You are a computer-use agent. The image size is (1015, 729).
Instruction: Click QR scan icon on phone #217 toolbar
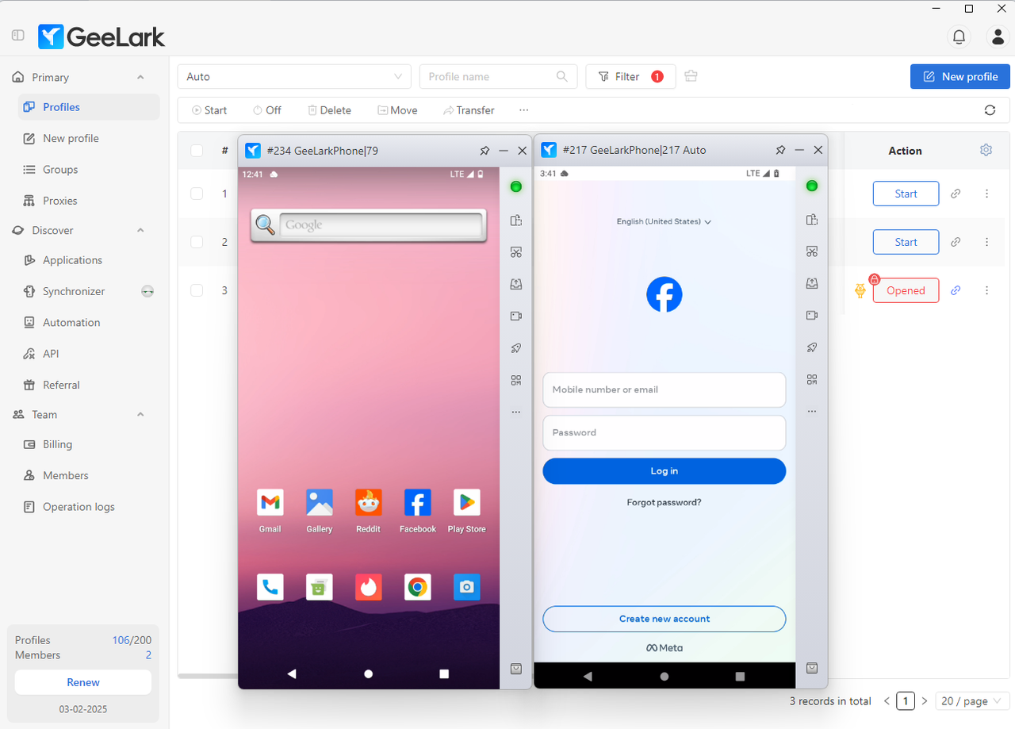(x=812, y=379)
